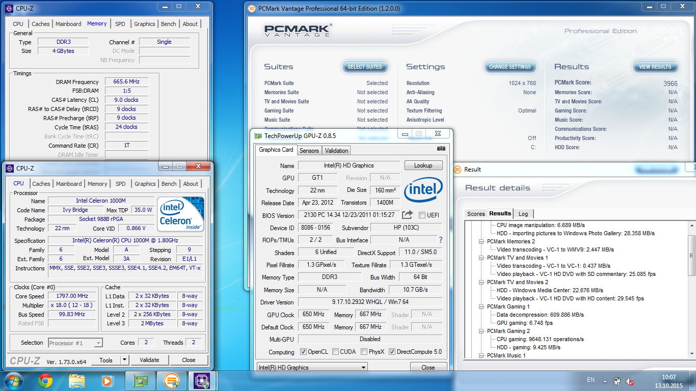Open Windows Media Player from the taskbar
Image resolution: width=696 pixels, height=391 pixels.
(107, 381)
